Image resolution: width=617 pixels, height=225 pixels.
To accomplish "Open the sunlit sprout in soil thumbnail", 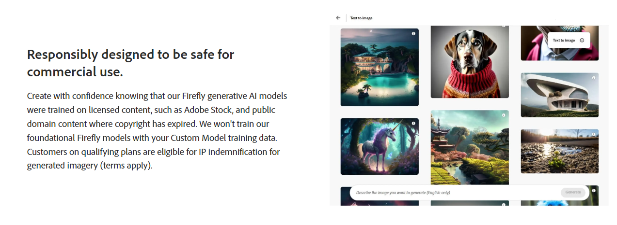I will pyautogui.click(x=559, y=152).
